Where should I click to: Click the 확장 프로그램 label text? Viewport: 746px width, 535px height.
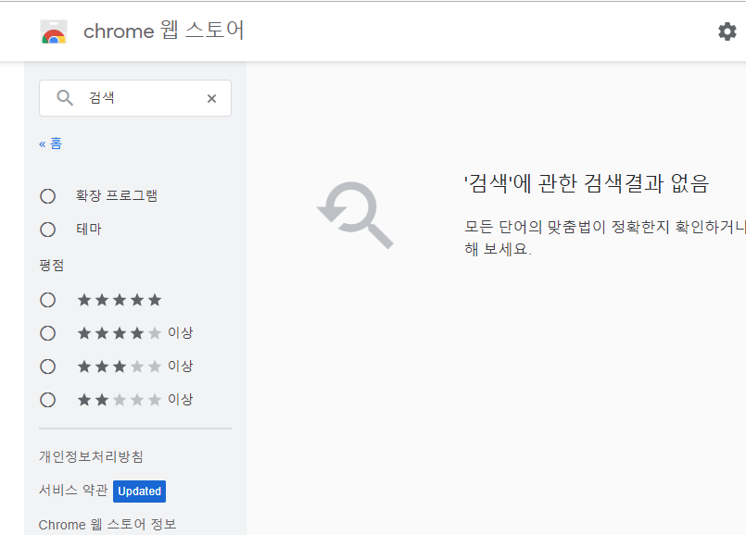tap(117, 195)
